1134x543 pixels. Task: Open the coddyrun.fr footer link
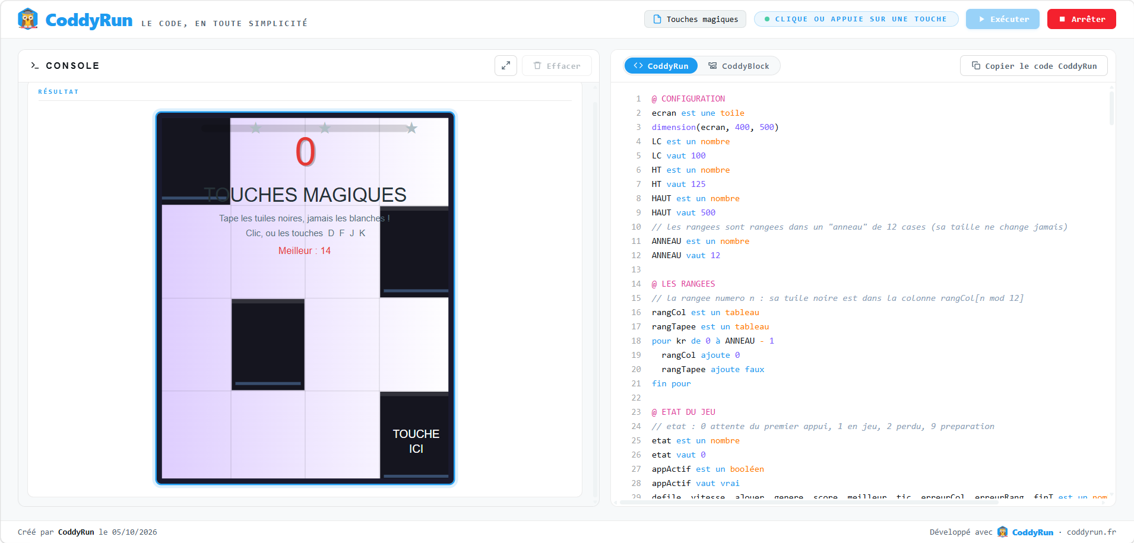click(1091, 532)
